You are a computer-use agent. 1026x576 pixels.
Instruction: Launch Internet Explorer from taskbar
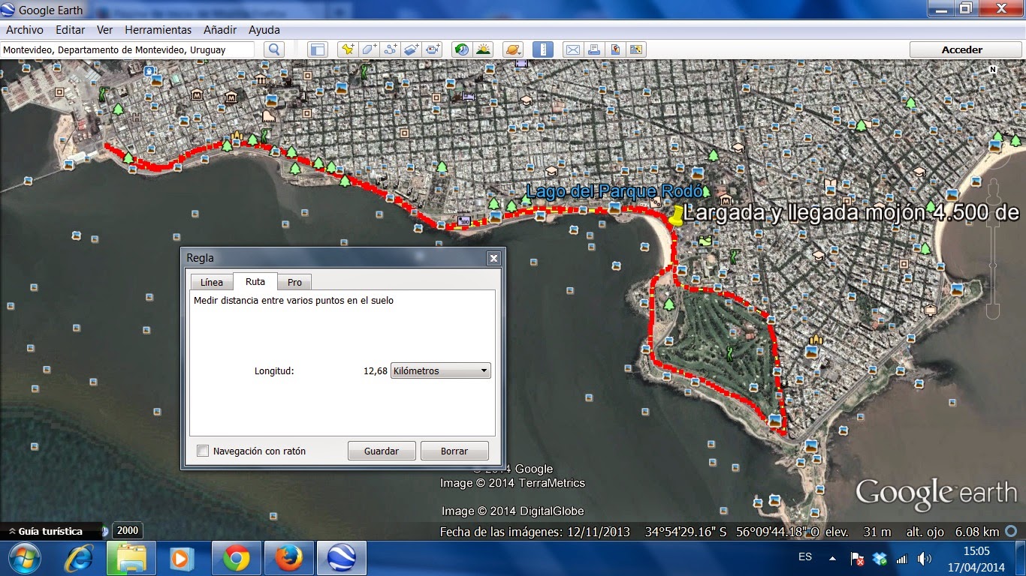(79, 559)
